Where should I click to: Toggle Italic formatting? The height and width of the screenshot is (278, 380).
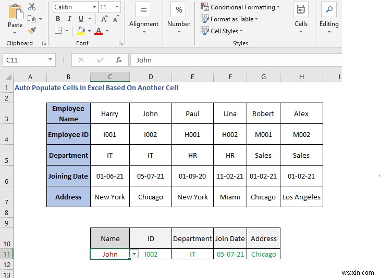[69, 19]
